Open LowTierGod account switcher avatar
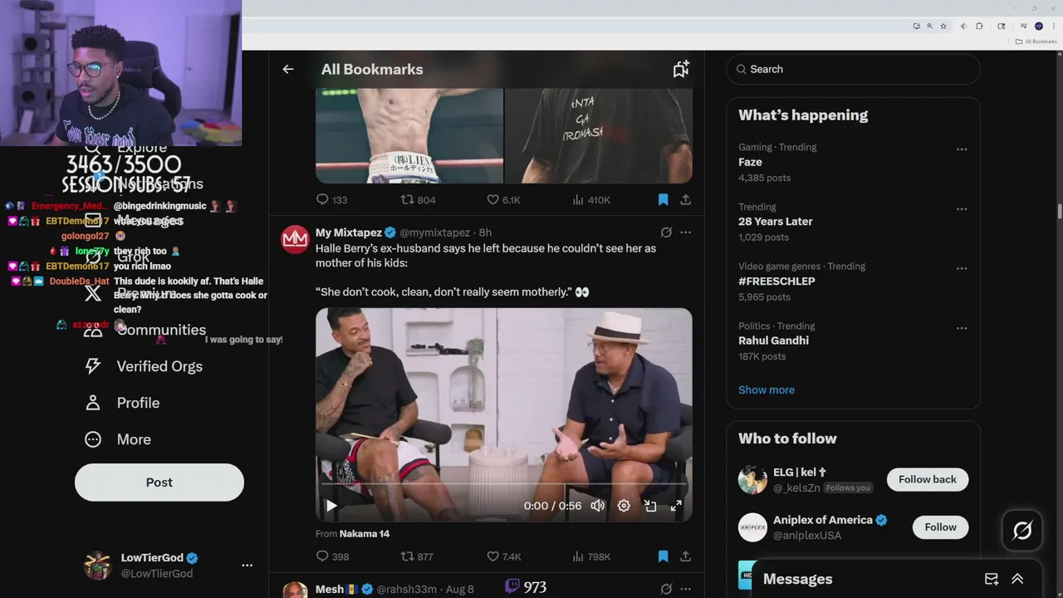This screenshot has width=1063, height=598. 98,565
